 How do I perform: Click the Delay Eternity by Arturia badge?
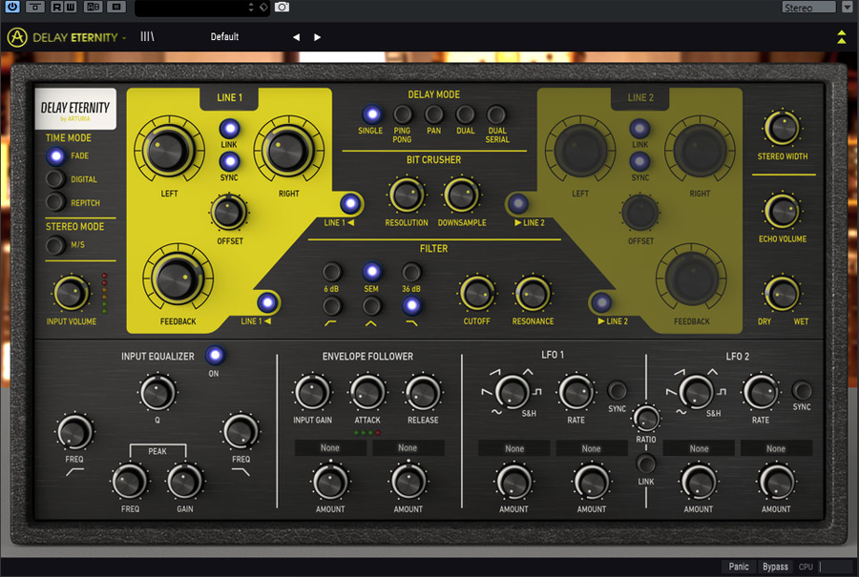coord(75,109)
